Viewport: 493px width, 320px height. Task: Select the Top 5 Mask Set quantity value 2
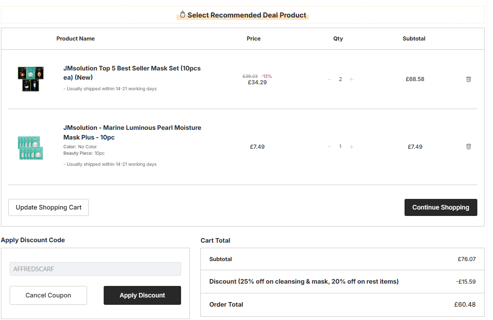(x=340, y=79)
